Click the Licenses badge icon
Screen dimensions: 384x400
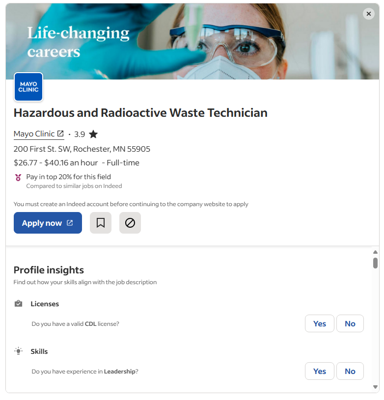point(18,304)
